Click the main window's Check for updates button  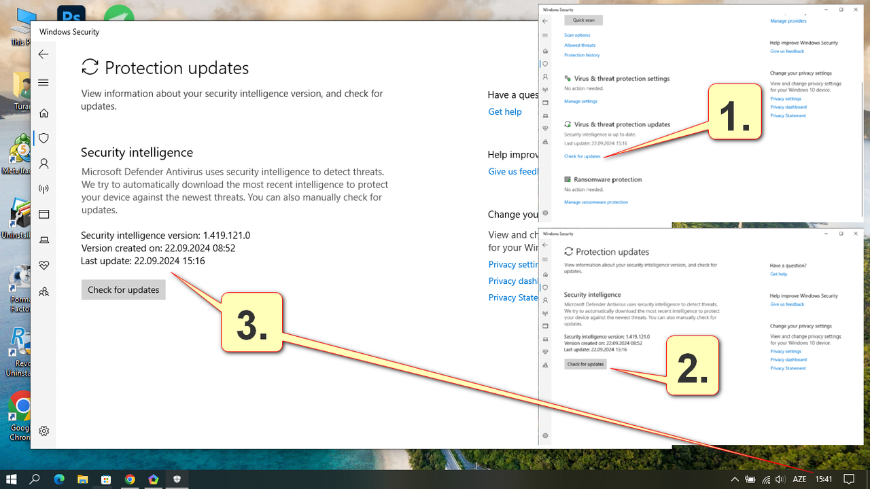pyautogui.click(x=123, y=289)
